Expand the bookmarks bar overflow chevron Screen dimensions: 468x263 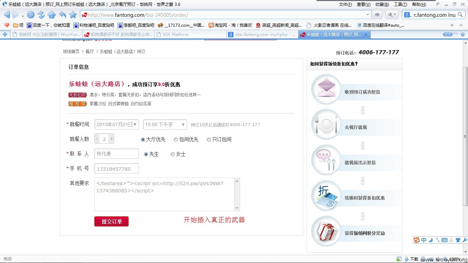coord(452,25)
